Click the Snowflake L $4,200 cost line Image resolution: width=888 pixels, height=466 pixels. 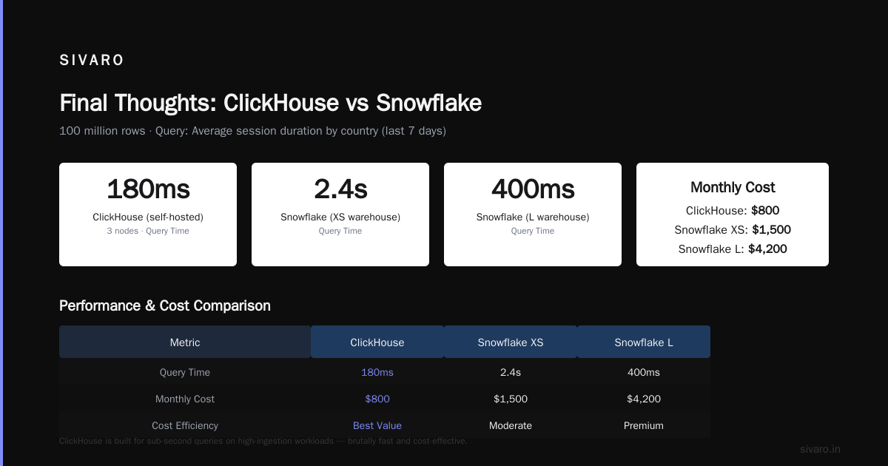coord(733,249)
